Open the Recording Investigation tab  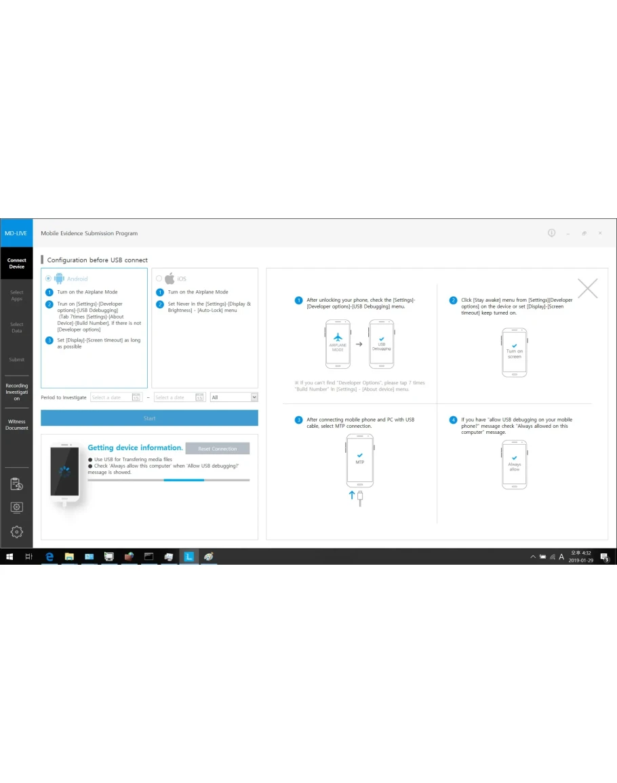click(16, 392)
